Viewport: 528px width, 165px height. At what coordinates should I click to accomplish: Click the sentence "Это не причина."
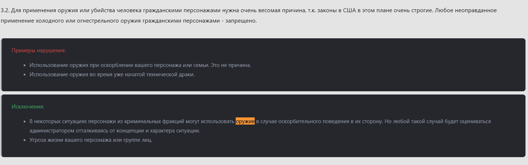pos(230,65)
